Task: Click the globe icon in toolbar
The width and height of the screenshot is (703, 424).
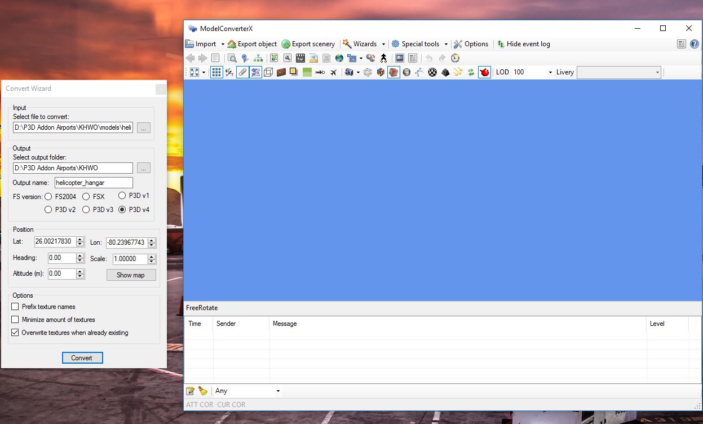Action: point(339,58)
